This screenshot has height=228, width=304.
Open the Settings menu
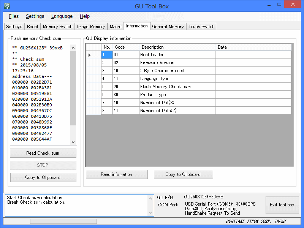[35, 16]
